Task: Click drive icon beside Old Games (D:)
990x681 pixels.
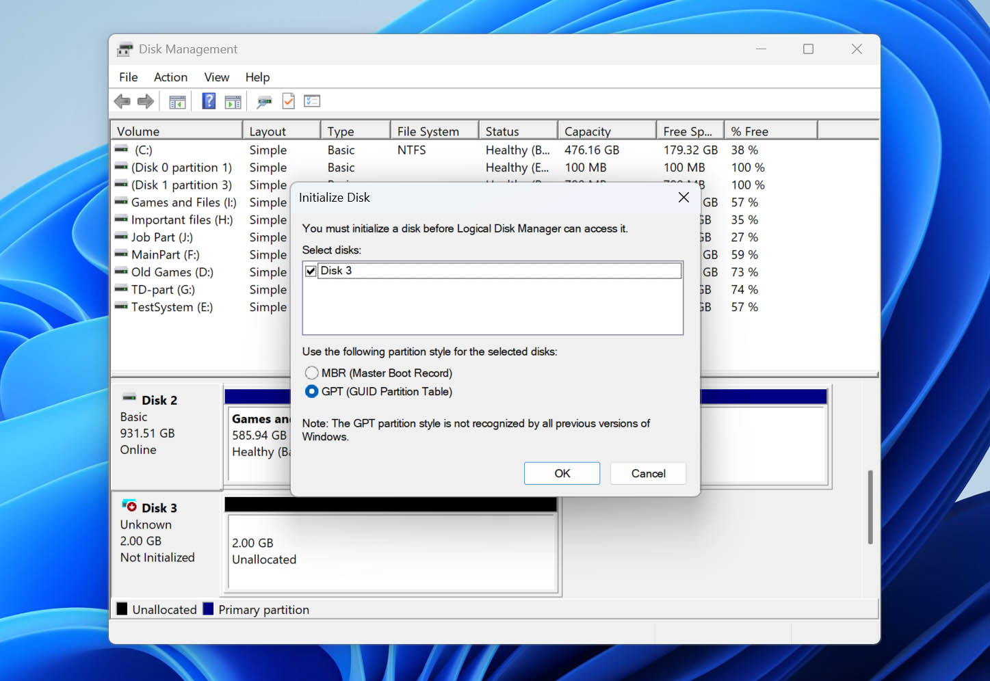Action: (121, 271)
